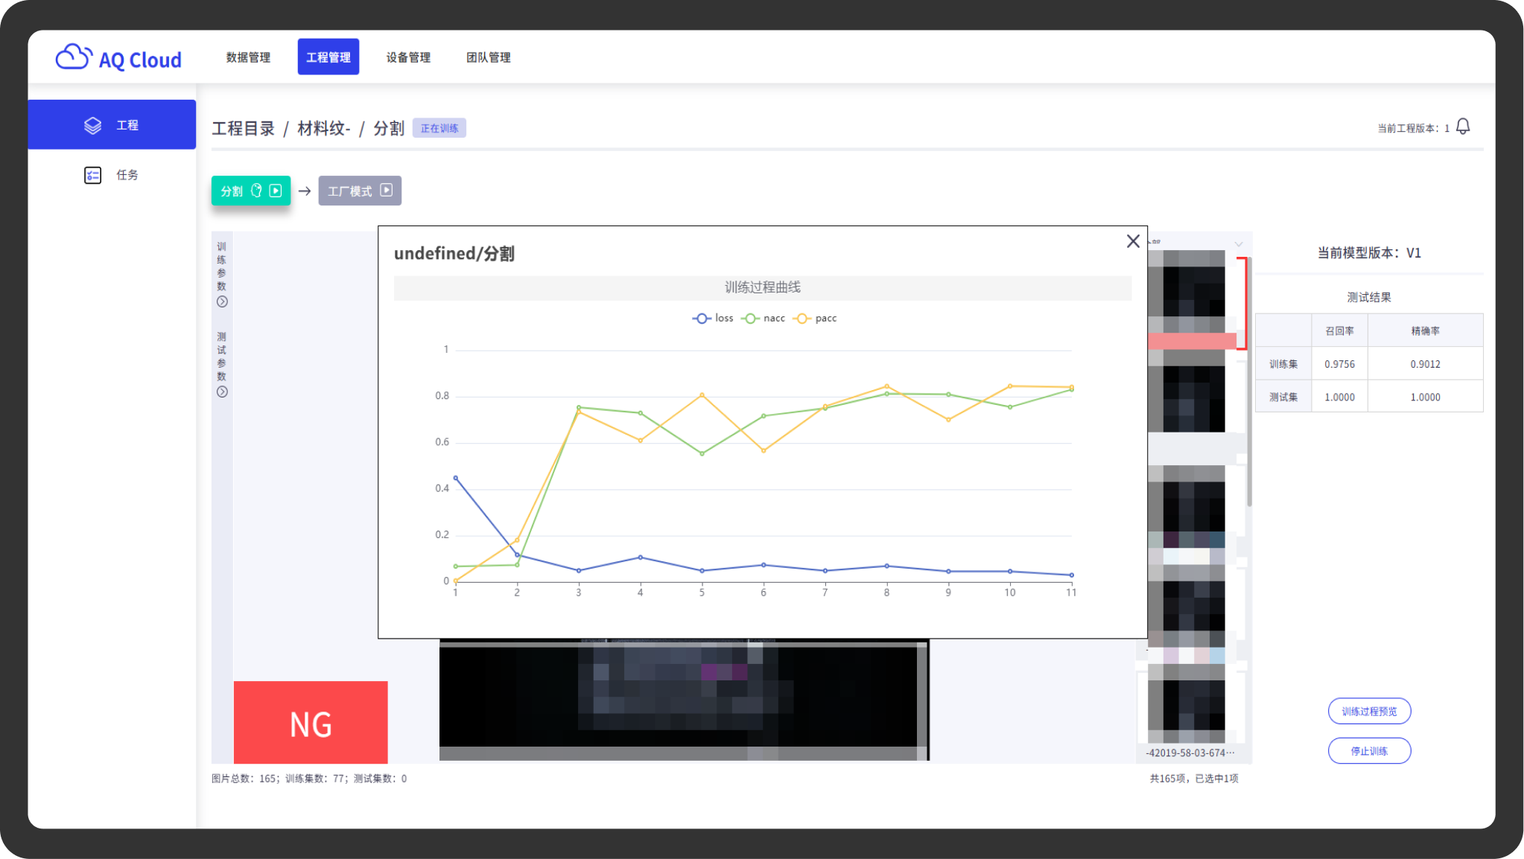Screen dimensions: 1524x859
Task: Click the notification bell icon
Action: point(1462,127)
